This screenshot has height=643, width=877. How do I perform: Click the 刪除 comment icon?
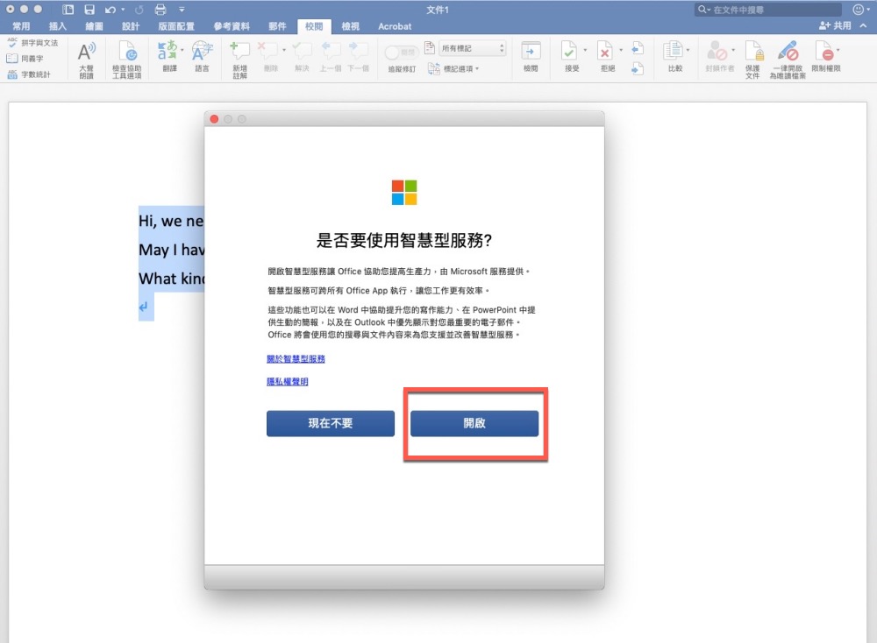pyautogui.click(x=268, y=51)
